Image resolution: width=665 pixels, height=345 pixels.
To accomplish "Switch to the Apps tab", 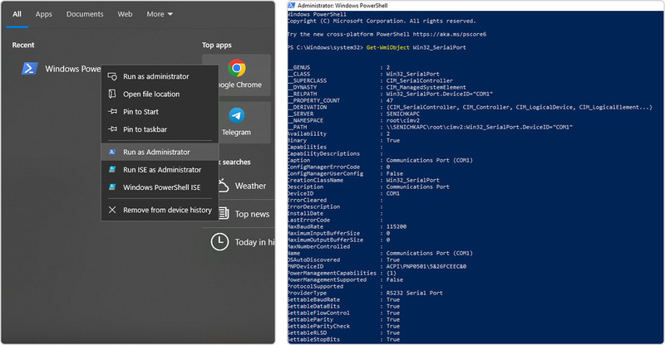I will pos(44,14).
